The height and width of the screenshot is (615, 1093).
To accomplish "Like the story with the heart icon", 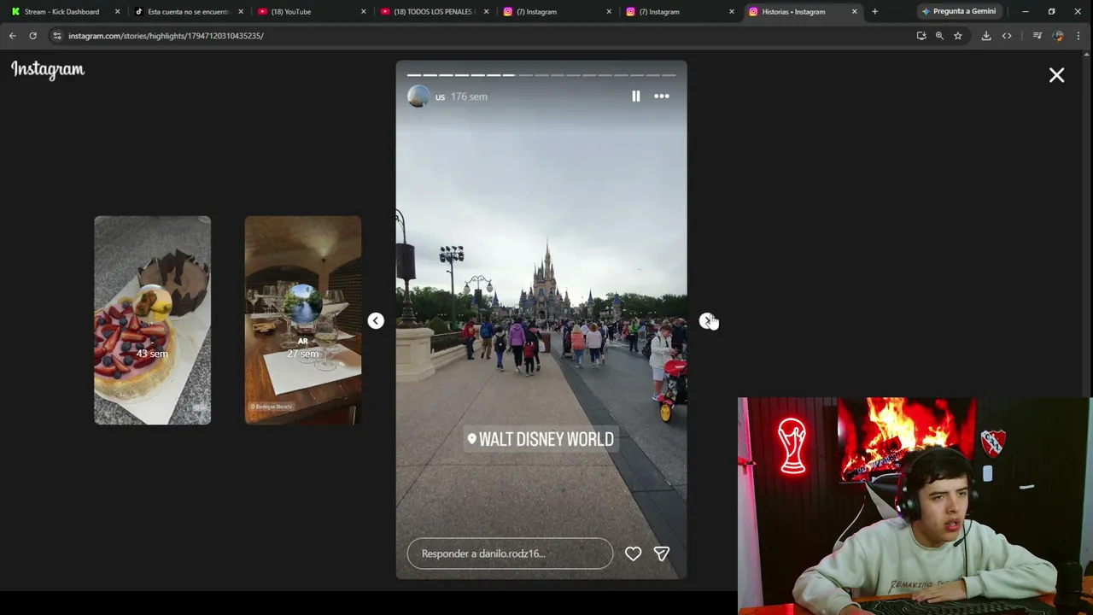I will pos(633,553).
